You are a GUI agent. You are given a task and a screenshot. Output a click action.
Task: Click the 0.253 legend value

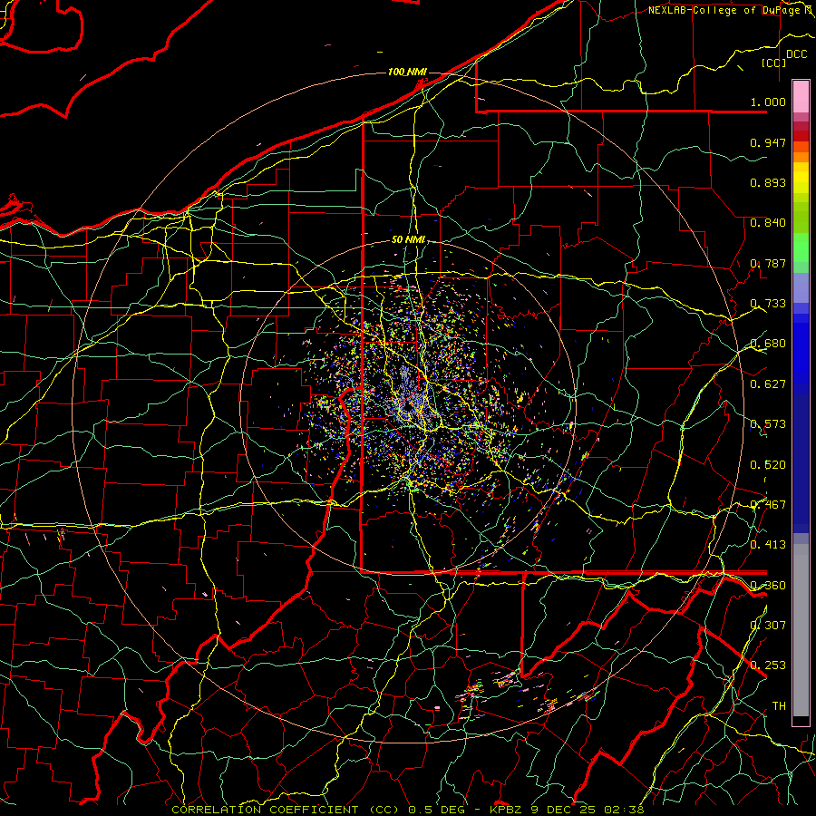click(768, 665)
